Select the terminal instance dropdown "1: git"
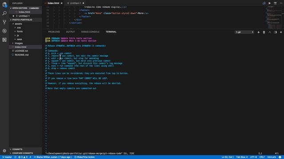Viewport: 284px width, 159px height. [x=244, y=32]
